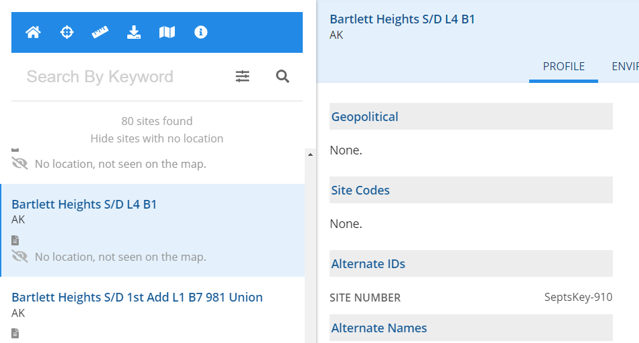This screenshot has width=639, height=343.
Task: Open the map view icon
Action: (167, 32)
